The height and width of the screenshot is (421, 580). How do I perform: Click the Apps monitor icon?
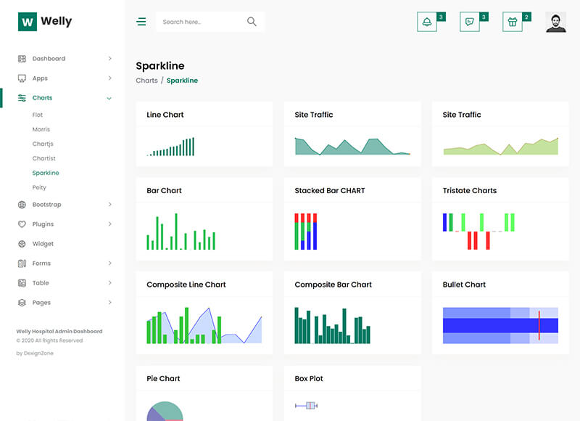22,78
